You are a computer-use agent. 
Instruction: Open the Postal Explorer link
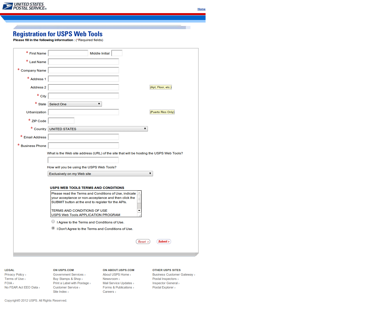[164, 288]
